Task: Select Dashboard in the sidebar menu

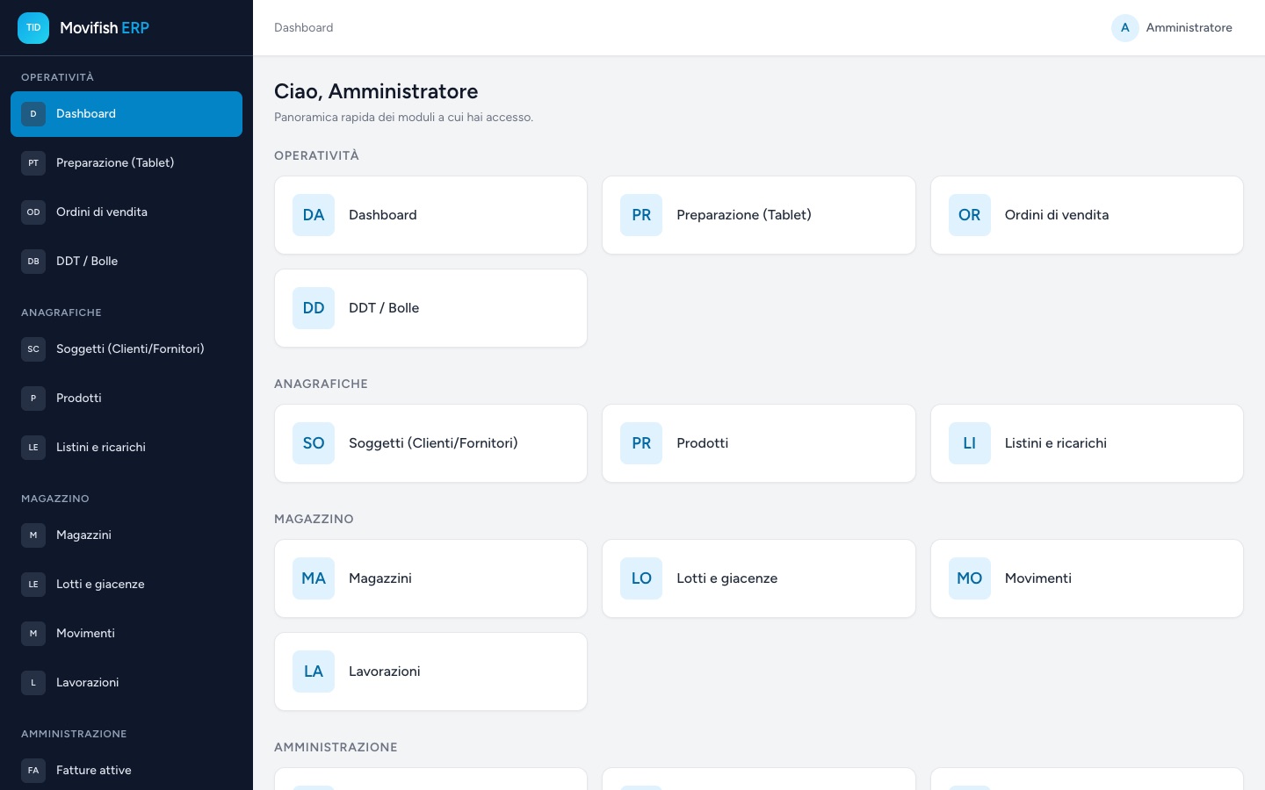Action: click(126, 114)
